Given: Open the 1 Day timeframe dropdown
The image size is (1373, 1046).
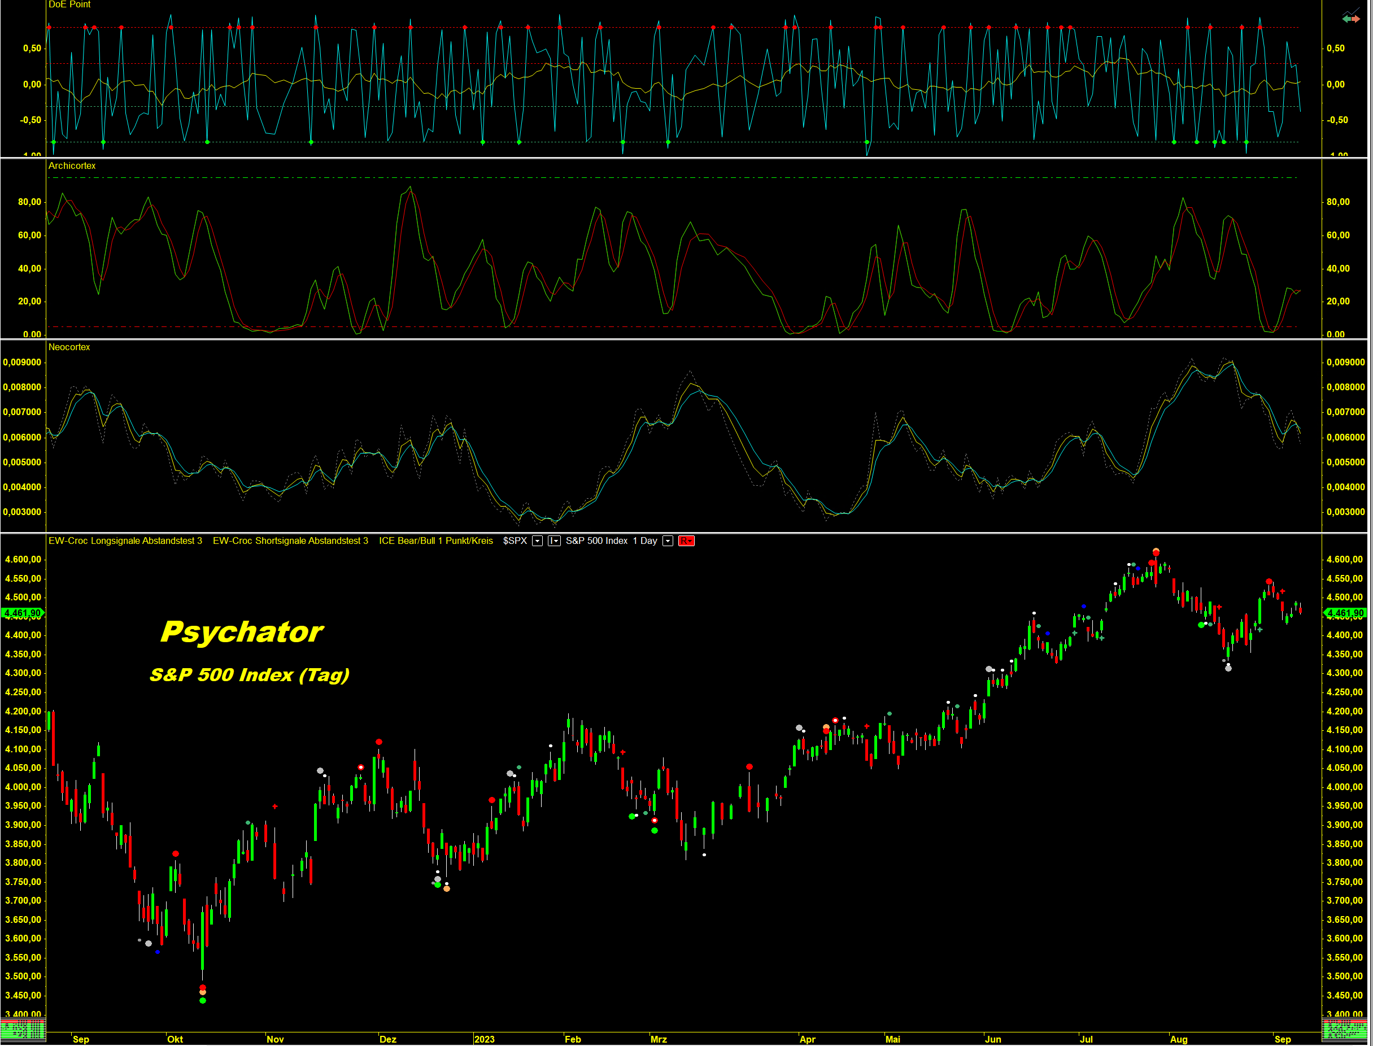Looking at the screenshot, I should pos(668,541).
